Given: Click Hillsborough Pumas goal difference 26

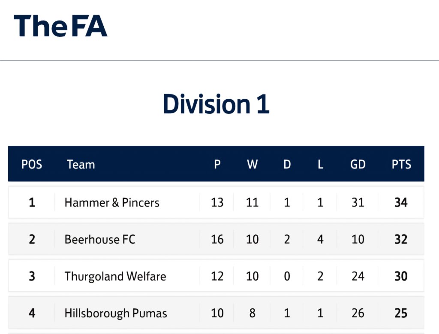Looking at the screenshot, I should (358, 313).
